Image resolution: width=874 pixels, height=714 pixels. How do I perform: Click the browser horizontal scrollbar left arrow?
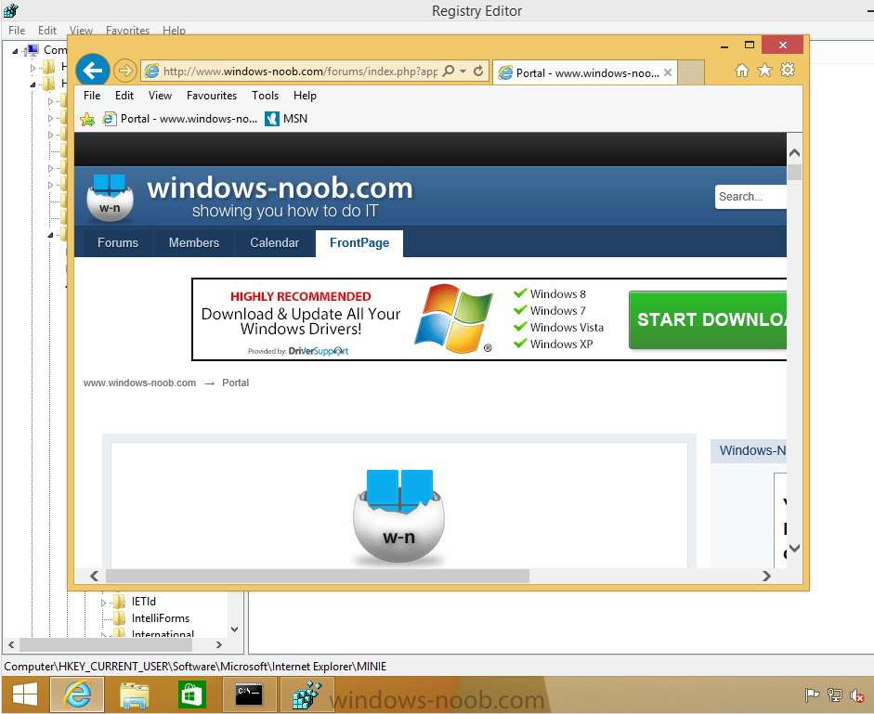(x=94, y=576)
